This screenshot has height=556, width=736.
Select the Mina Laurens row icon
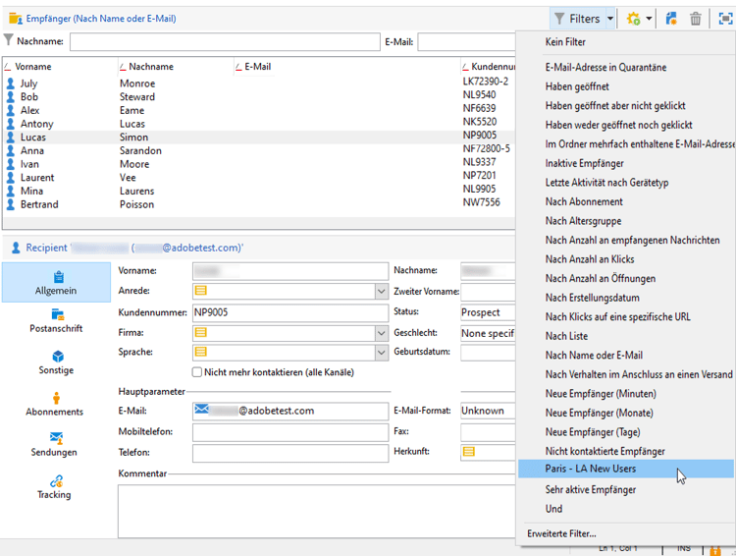click(x=11, y=191)
